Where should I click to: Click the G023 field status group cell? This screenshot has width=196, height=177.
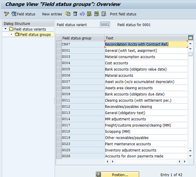click(83, 144)
